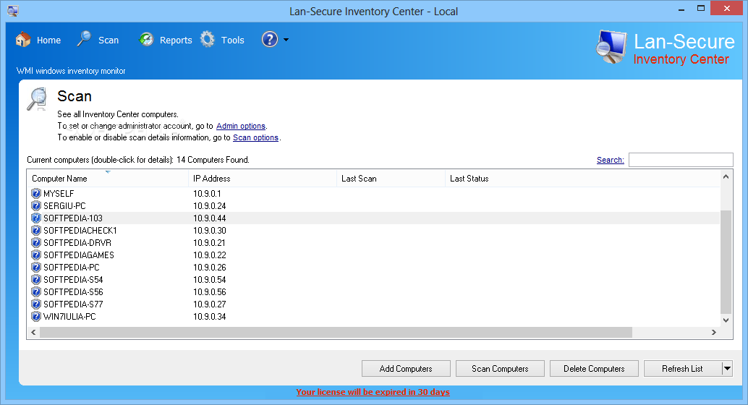The width and height of the screenshot is (748, 405).
Task: Click the status icon beside SOFTPEDIA-S56
Action: click(35, 292)
